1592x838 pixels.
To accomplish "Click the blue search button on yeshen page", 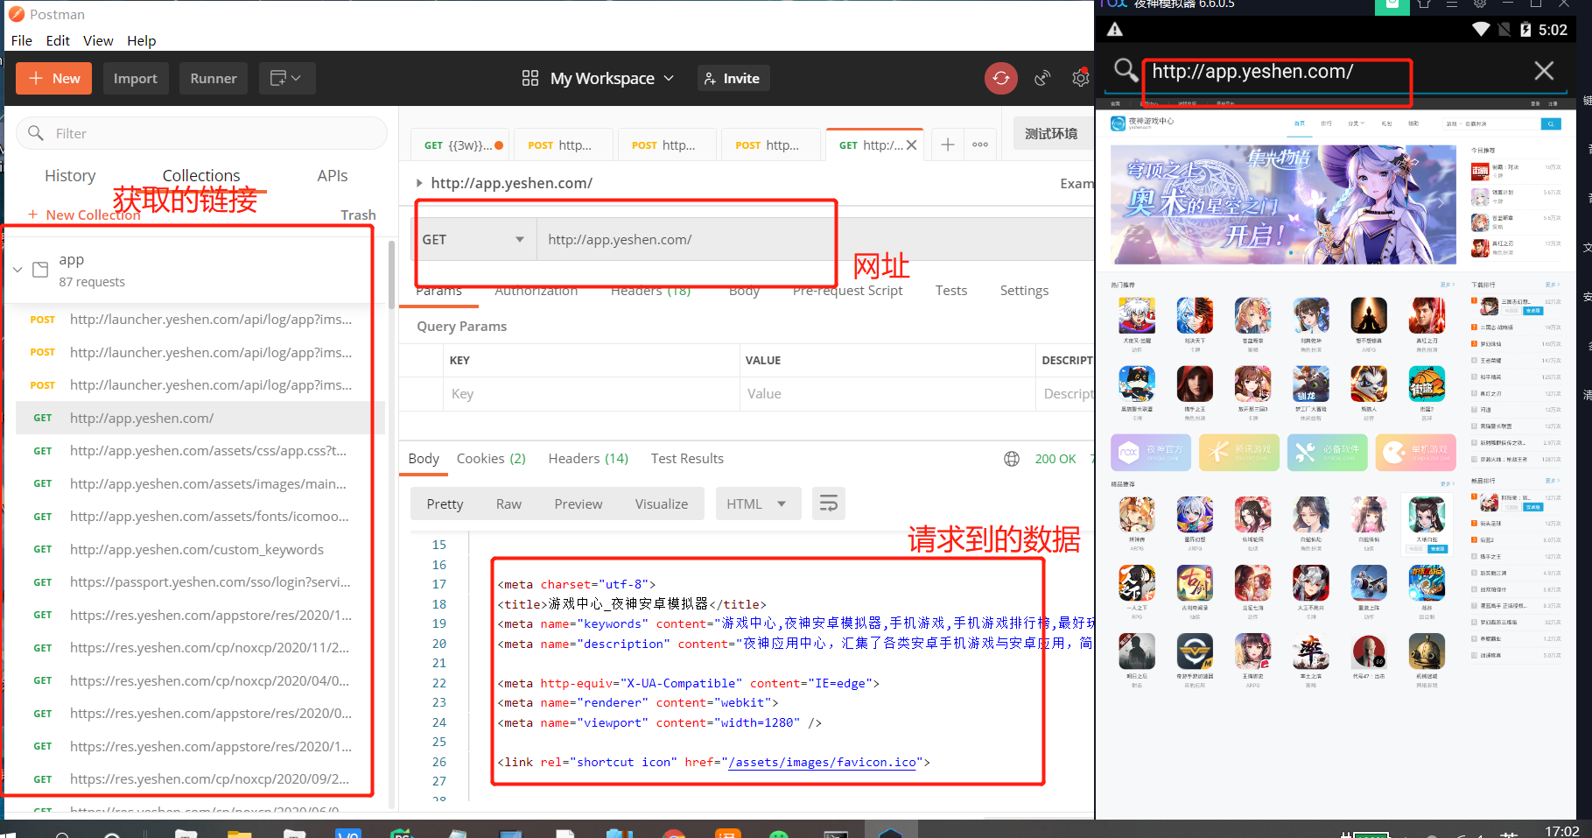I will (1551, 124).
